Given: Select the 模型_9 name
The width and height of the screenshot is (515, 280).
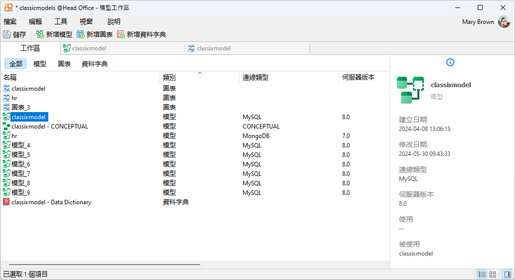Looking at the screenshot, I should [21, 193].
